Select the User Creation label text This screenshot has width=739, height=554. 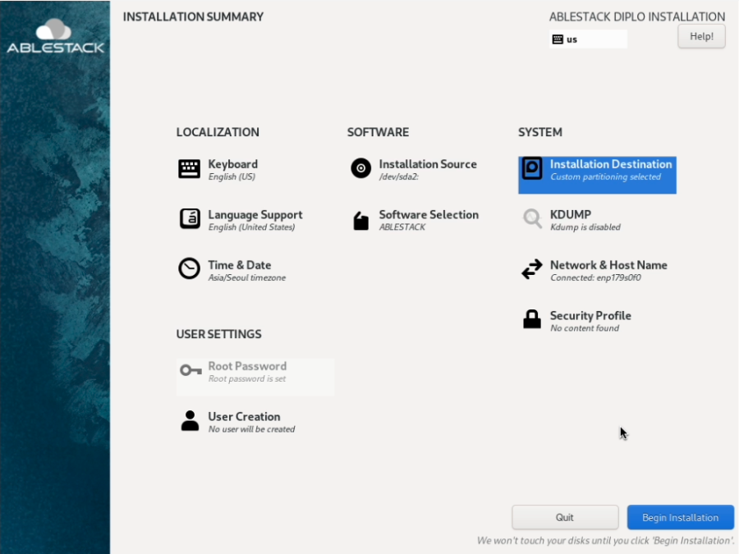point(244,417)
